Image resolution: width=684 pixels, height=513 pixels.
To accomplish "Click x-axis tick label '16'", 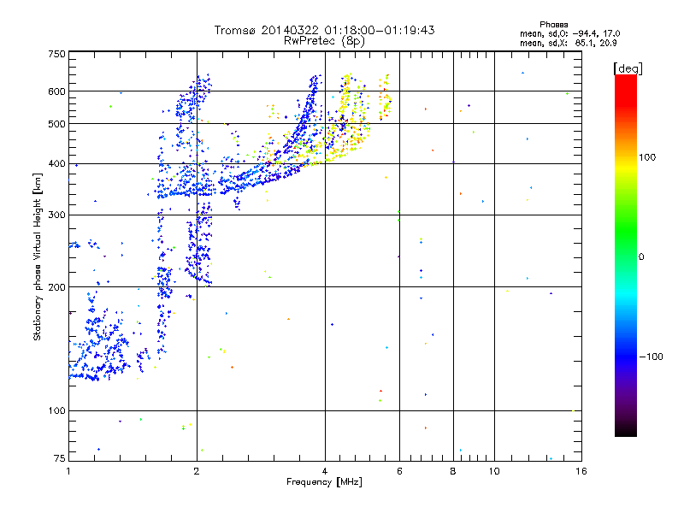I will tap(581, 471).
